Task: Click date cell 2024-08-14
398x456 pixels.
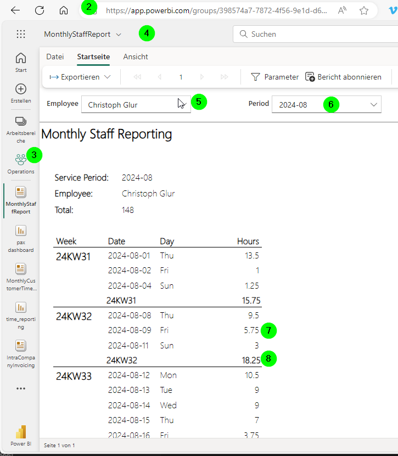Action: point(129,405)
